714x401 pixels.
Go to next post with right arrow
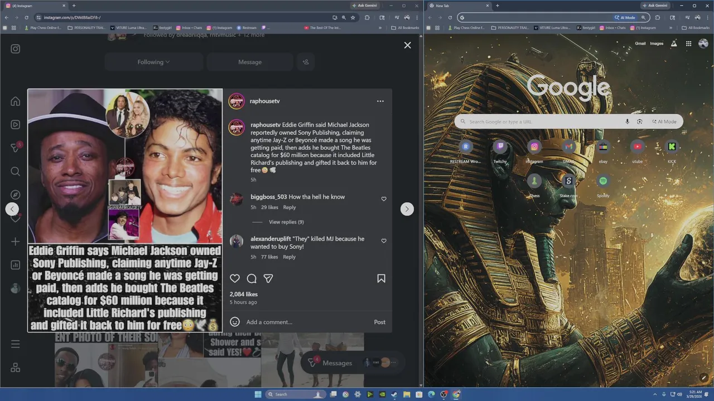(x=407, y=209)
